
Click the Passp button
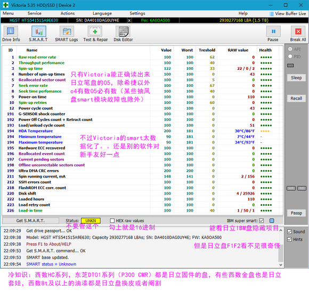click(x=296, y=213)
